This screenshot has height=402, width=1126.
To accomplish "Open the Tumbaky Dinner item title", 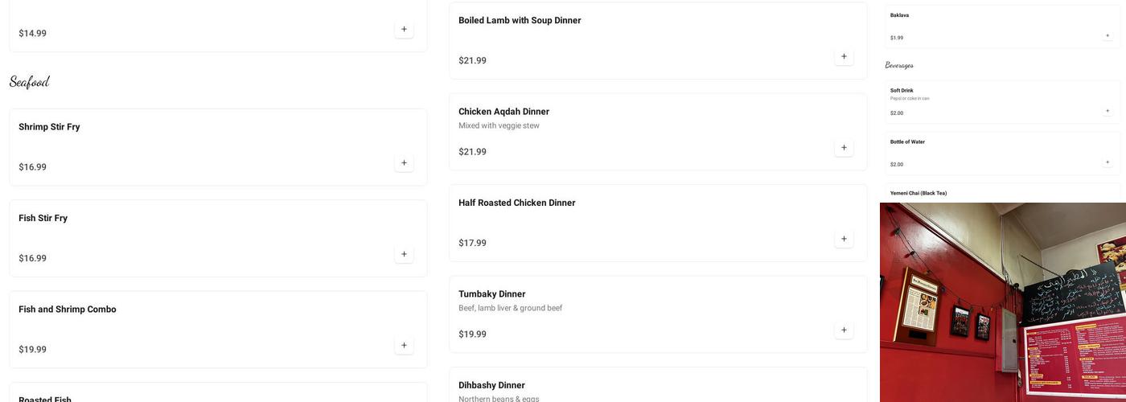I will [491, 294].
